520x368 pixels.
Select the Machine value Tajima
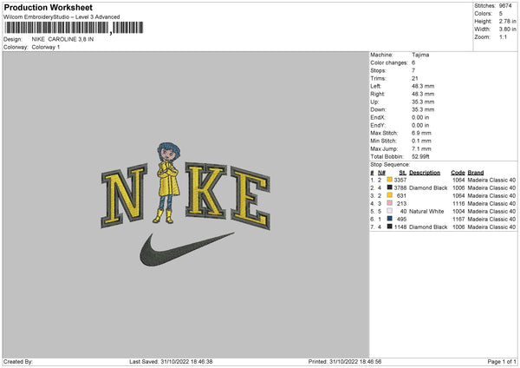420,55
